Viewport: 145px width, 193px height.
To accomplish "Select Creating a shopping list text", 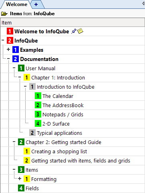I will pyautogui.click(x=59, y=151).
